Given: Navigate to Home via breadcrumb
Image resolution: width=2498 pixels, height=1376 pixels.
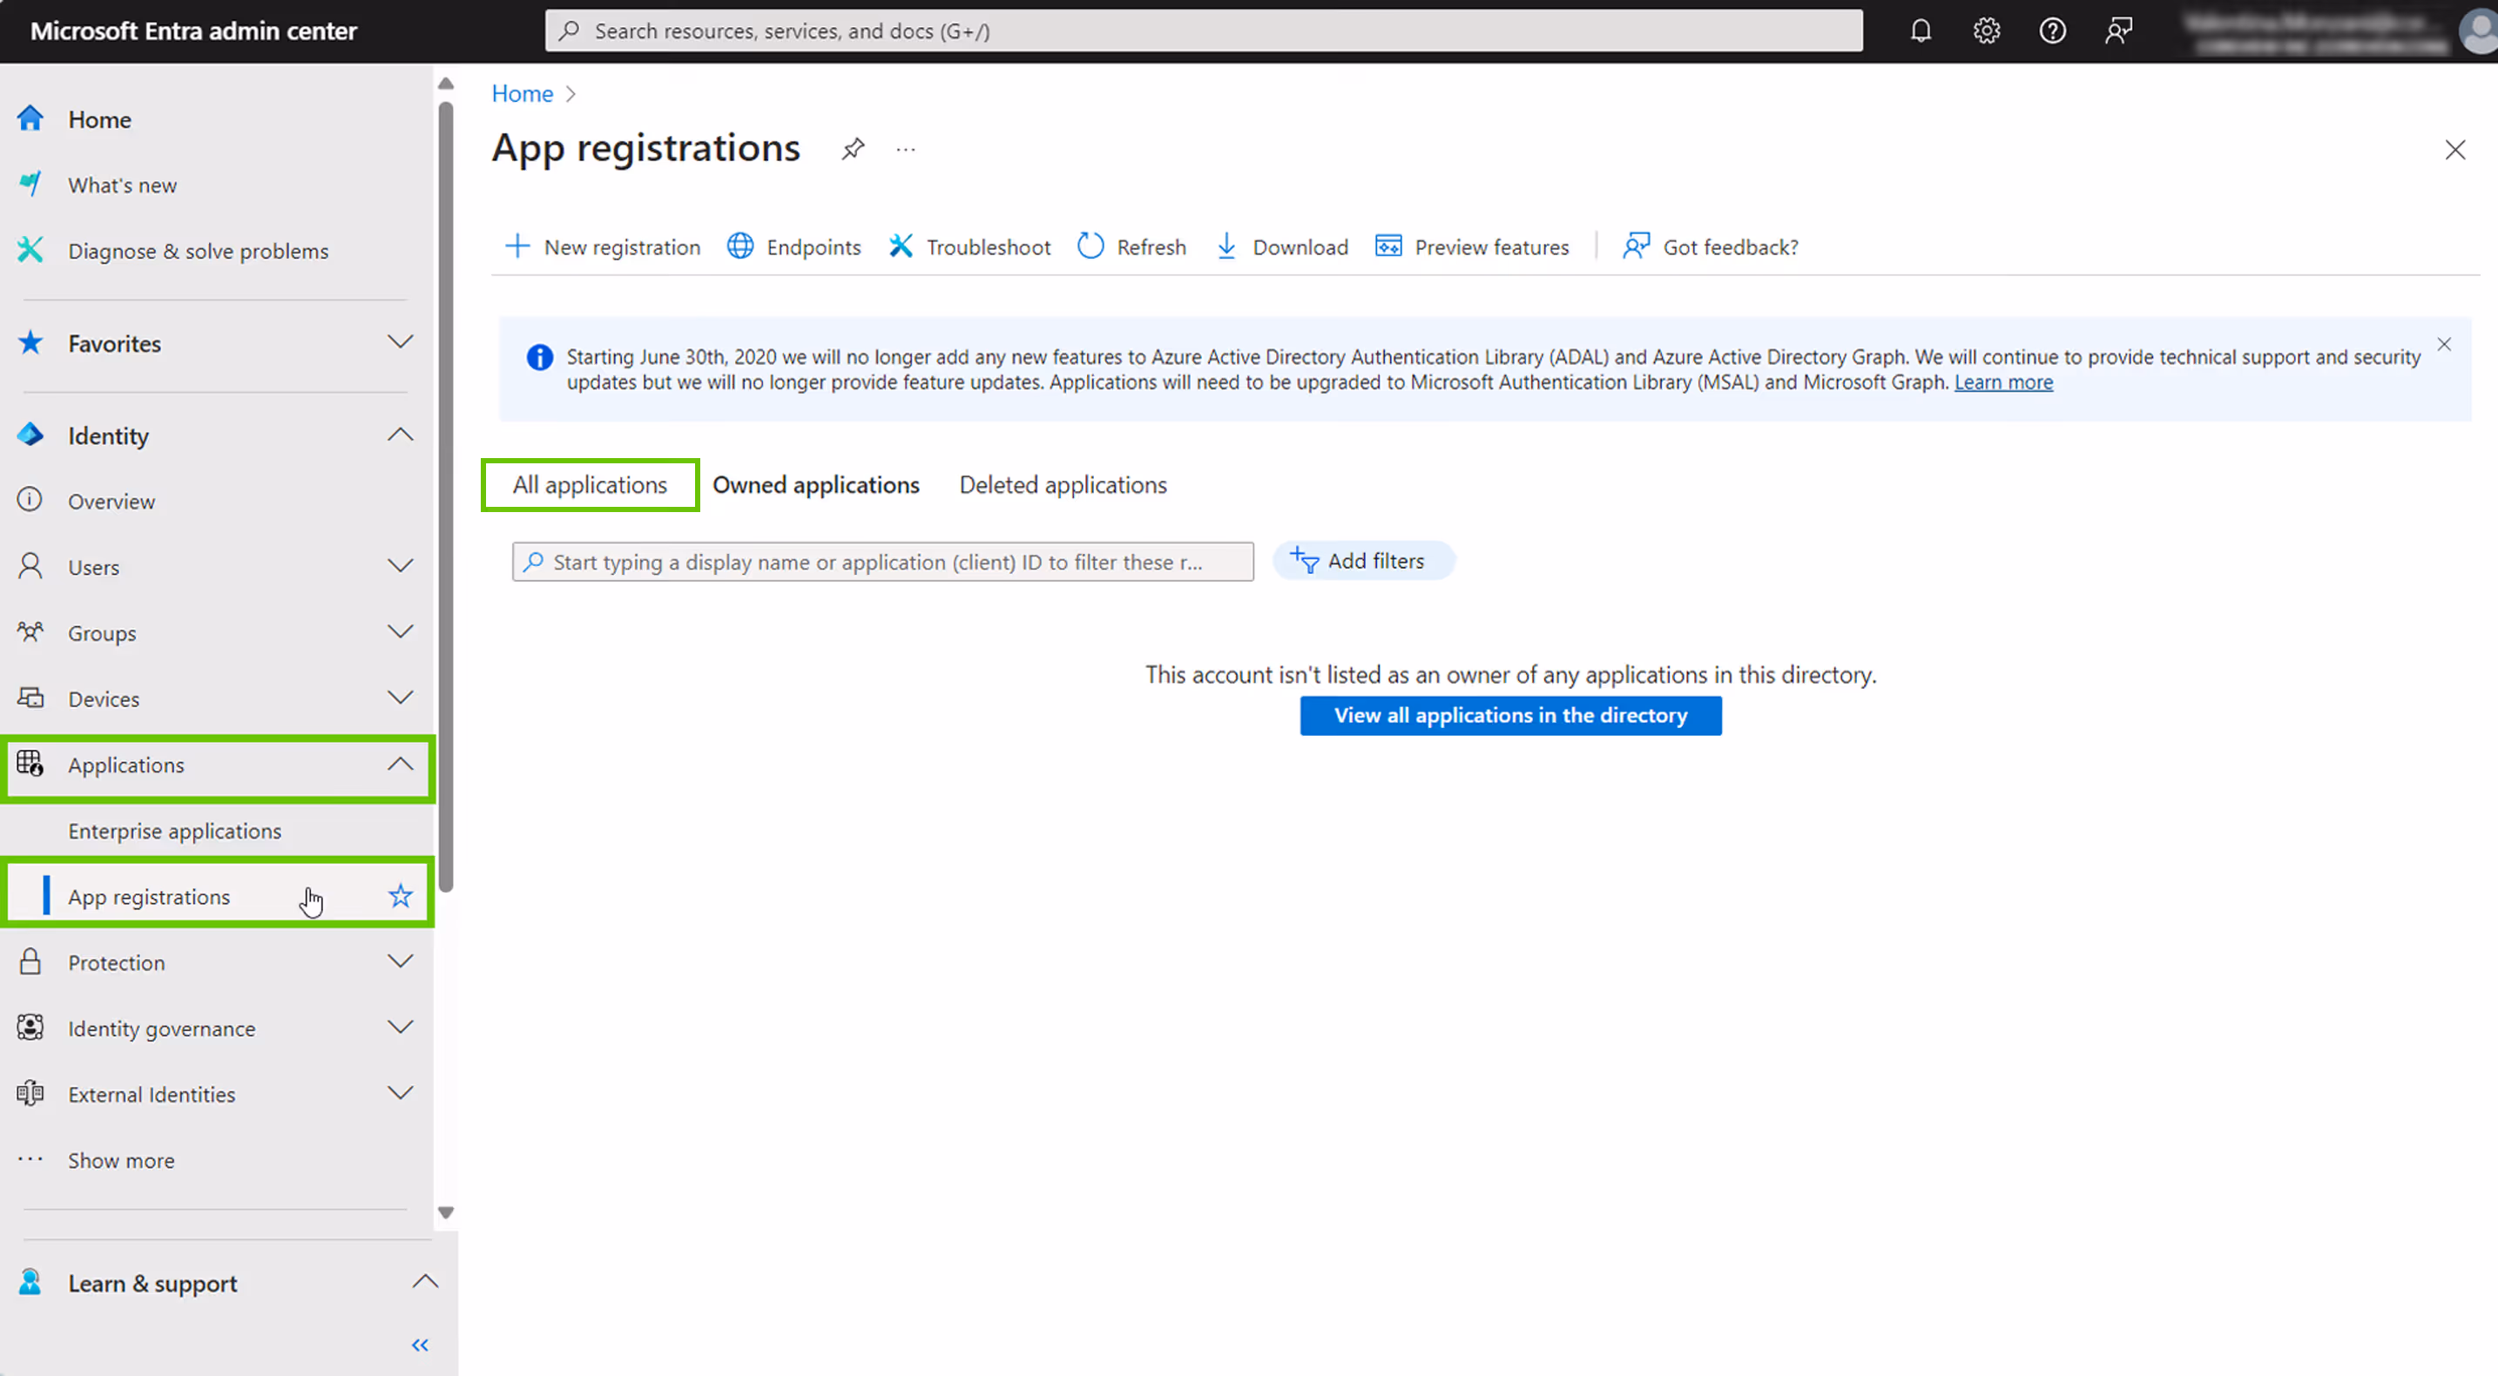Looking at the screenshot, I should point(522,93).
